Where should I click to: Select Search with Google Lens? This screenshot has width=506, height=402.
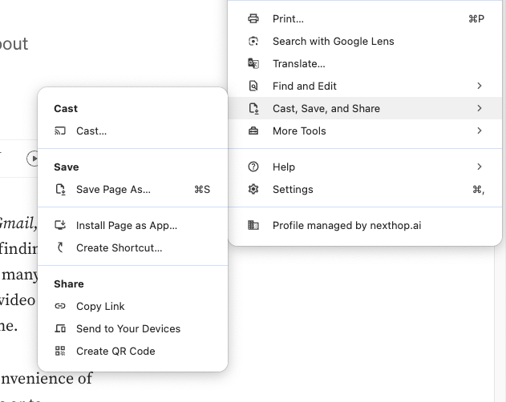click(x=333, y=41)
